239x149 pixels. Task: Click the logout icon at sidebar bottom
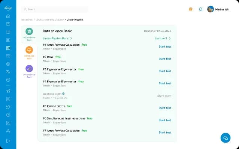[8, 141]
